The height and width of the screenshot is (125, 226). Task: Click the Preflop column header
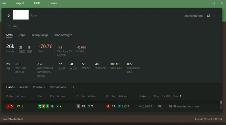tap(10, 96)
